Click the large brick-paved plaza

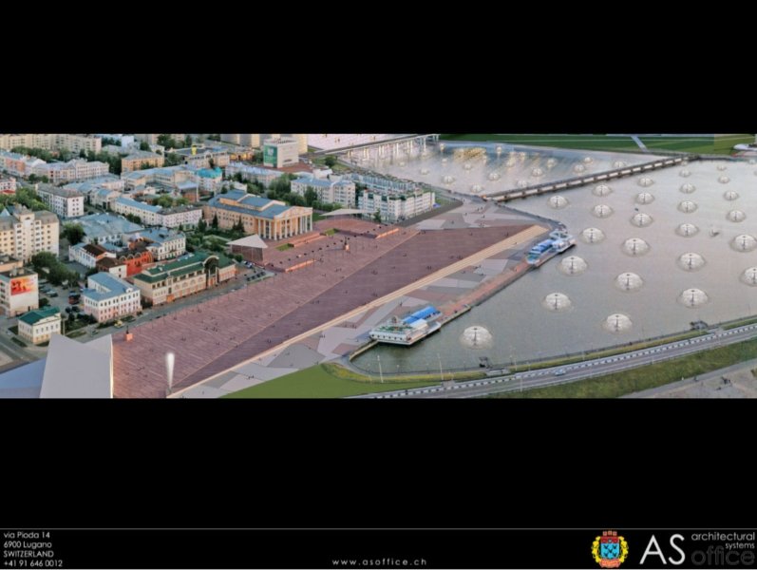pyautogui.click(x=285, y=304)
